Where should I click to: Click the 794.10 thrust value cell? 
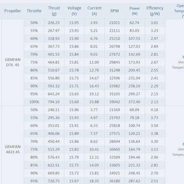point(54,102)
